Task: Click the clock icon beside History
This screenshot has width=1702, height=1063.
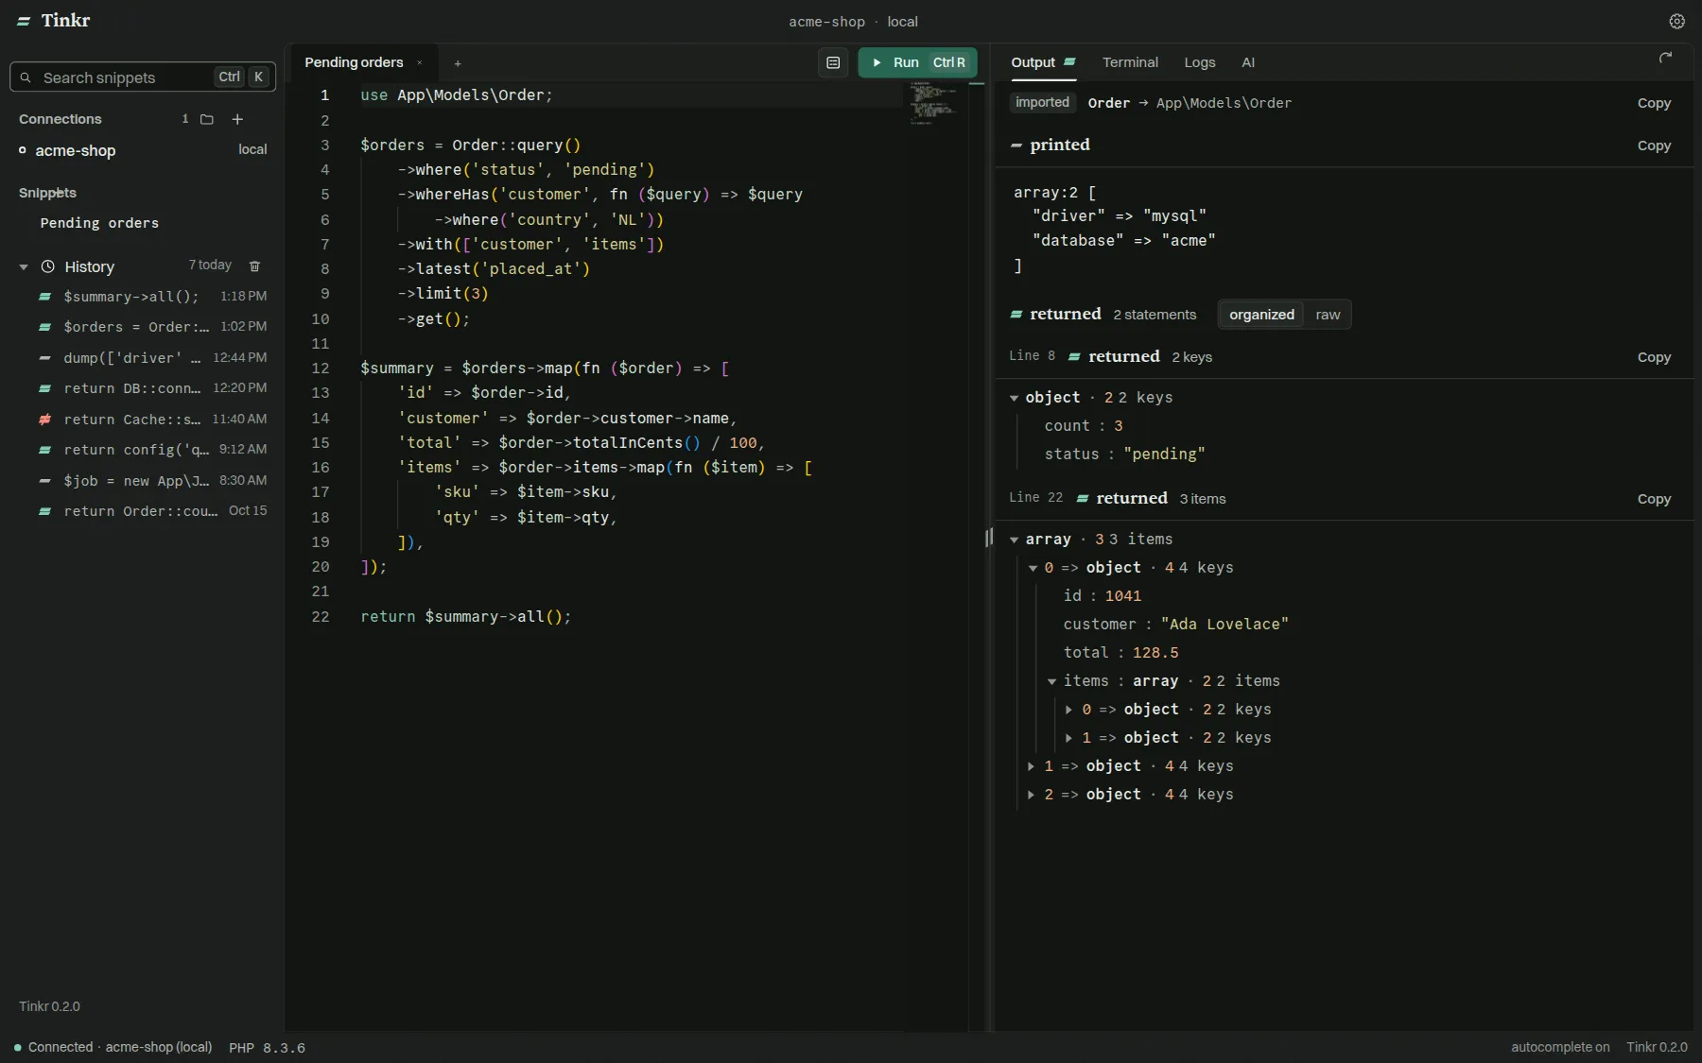Action: pyautogui.click(x=48, y=266)
